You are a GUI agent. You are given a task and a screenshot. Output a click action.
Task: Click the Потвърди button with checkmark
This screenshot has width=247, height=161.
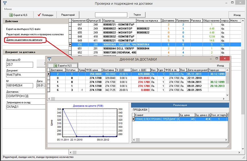pyautogui.click(x=45, y=15)
